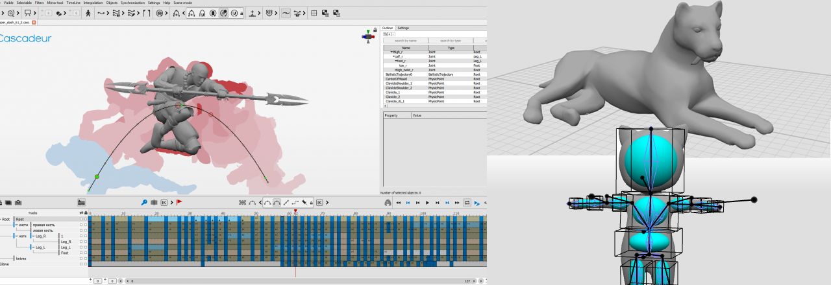This screenshot has width=831, height=285.
Task: Click the search by name field
Action: [x=406, y=41]
